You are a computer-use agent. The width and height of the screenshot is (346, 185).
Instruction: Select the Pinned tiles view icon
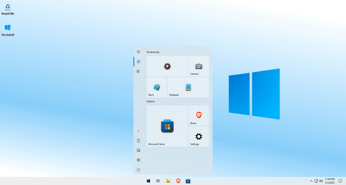click(138, 62)
